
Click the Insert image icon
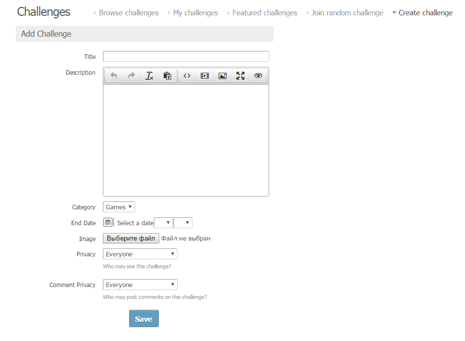tap(223, 76)
